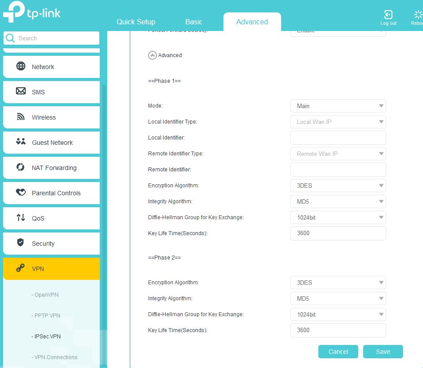
Task: Open Phase 1 Diffie-Hellman Group dropdown
Action: click(338, 217)
